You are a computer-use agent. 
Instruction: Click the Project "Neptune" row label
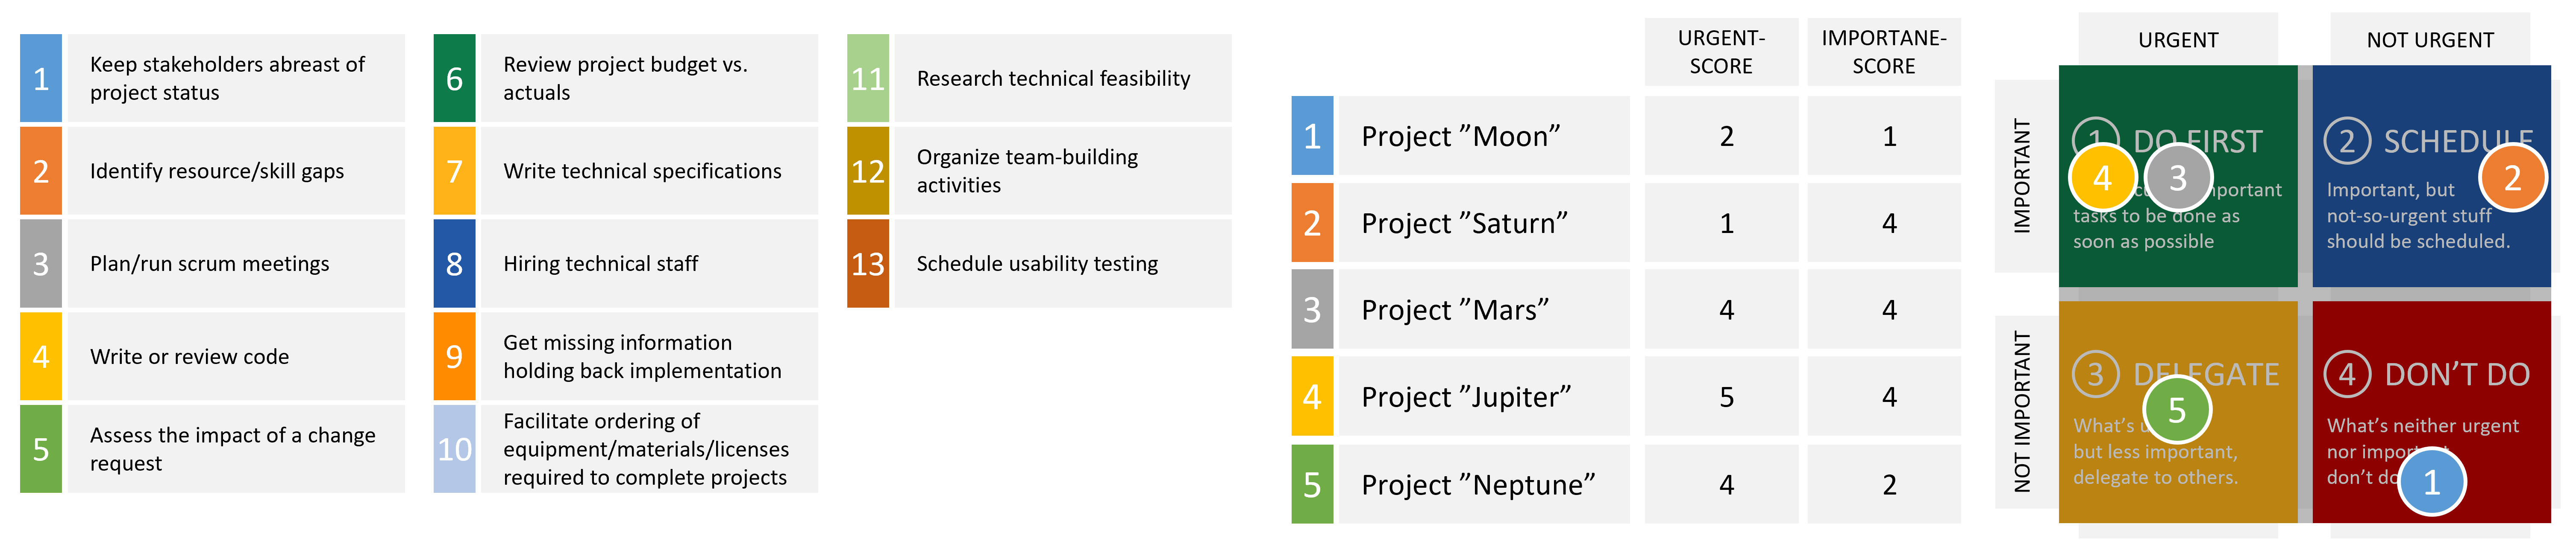pos(1477,484)
